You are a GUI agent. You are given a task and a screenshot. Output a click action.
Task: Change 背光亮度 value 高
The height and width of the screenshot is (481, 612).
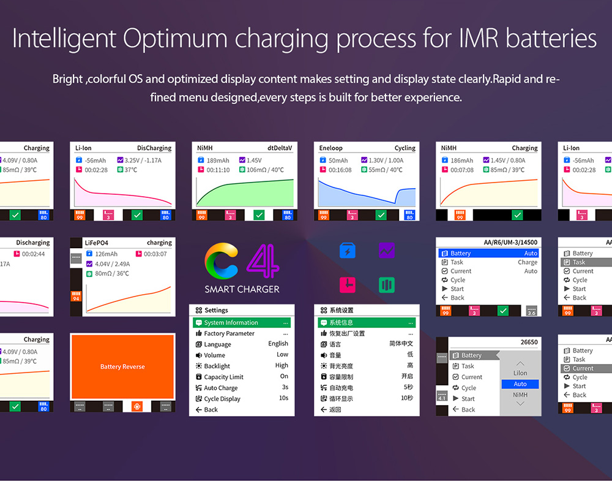pos(410,365)
